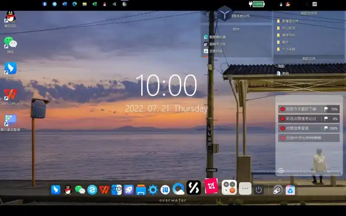Launch WeChat from the desktop shortcut
The width and height of the screenshot is (346, 216).
(10, 43)
